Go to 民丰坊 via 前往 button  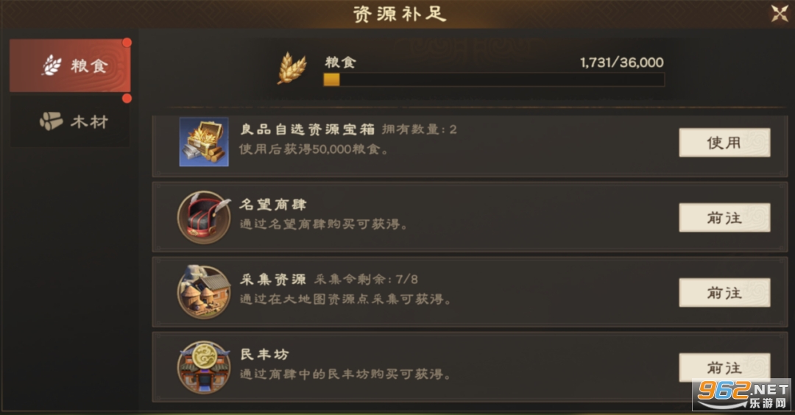coord(724,367)
